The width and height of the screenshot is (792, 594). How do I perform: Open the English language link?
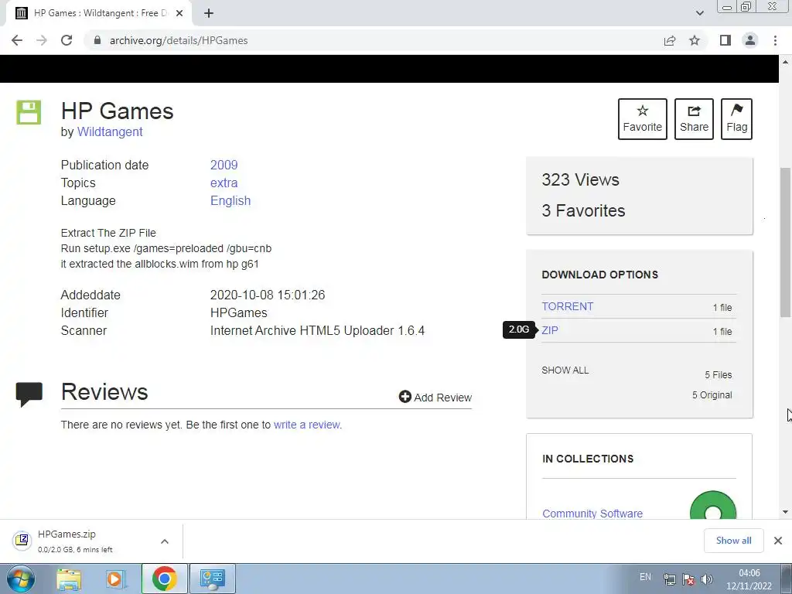tap(230, 200)
